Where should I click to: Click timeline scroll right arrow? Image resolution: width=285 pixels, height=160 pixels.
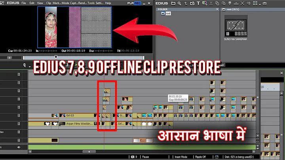(x=254, y=151)
